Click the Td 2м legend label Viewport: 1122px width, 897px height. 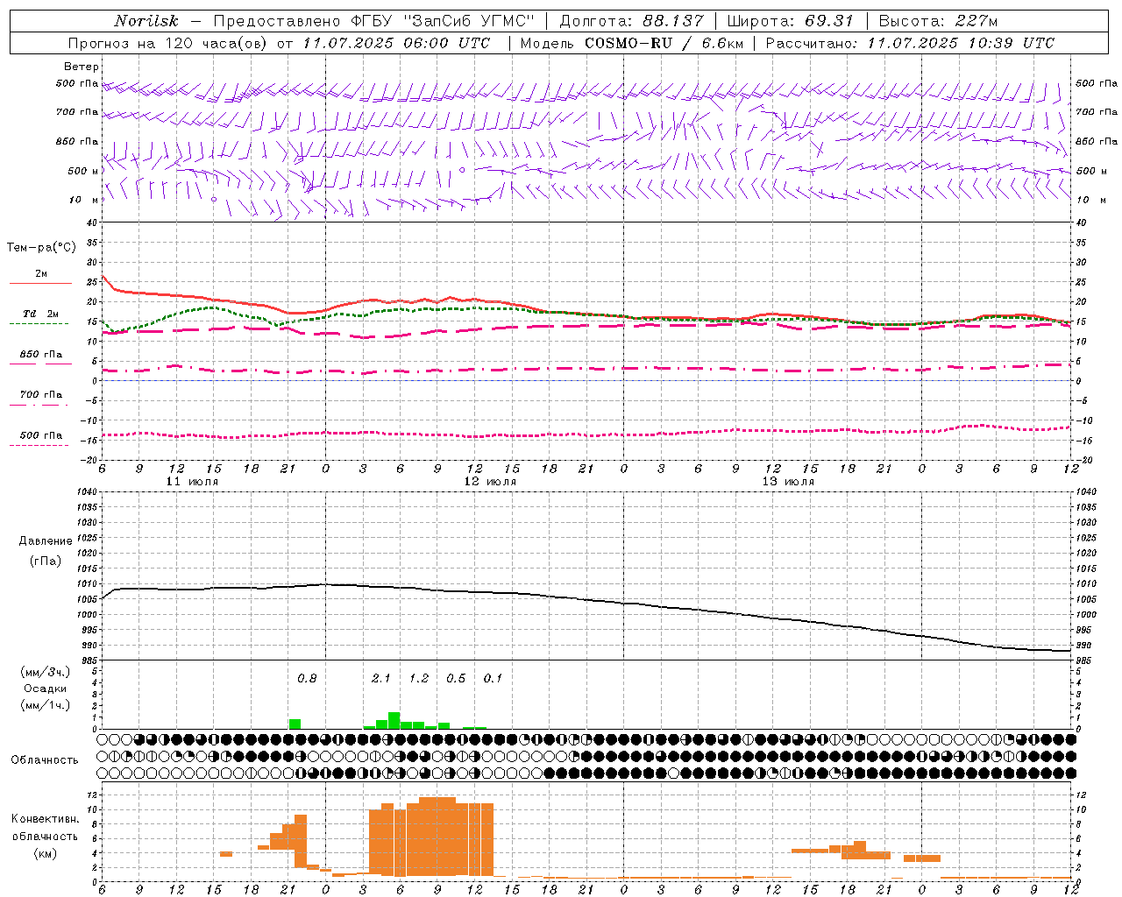coord(41,314)
